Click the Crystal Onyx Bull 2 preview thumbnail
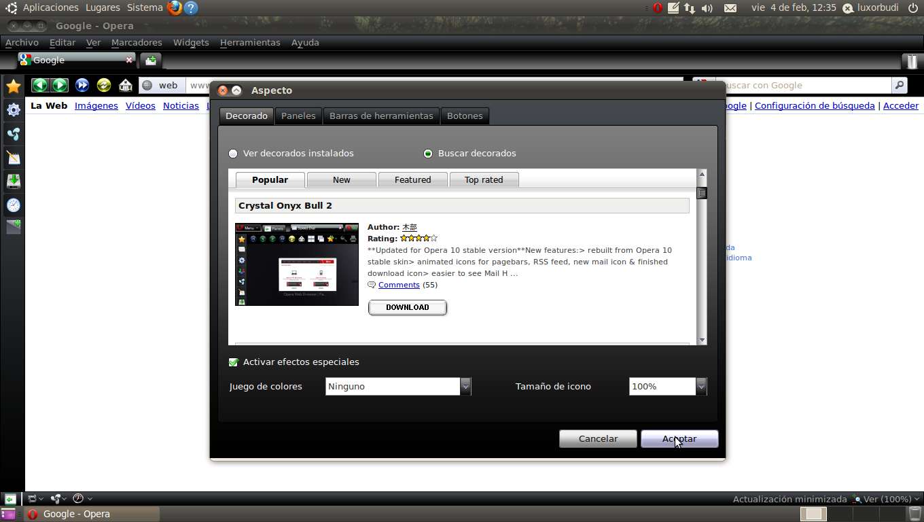 [x=297, y=264]
